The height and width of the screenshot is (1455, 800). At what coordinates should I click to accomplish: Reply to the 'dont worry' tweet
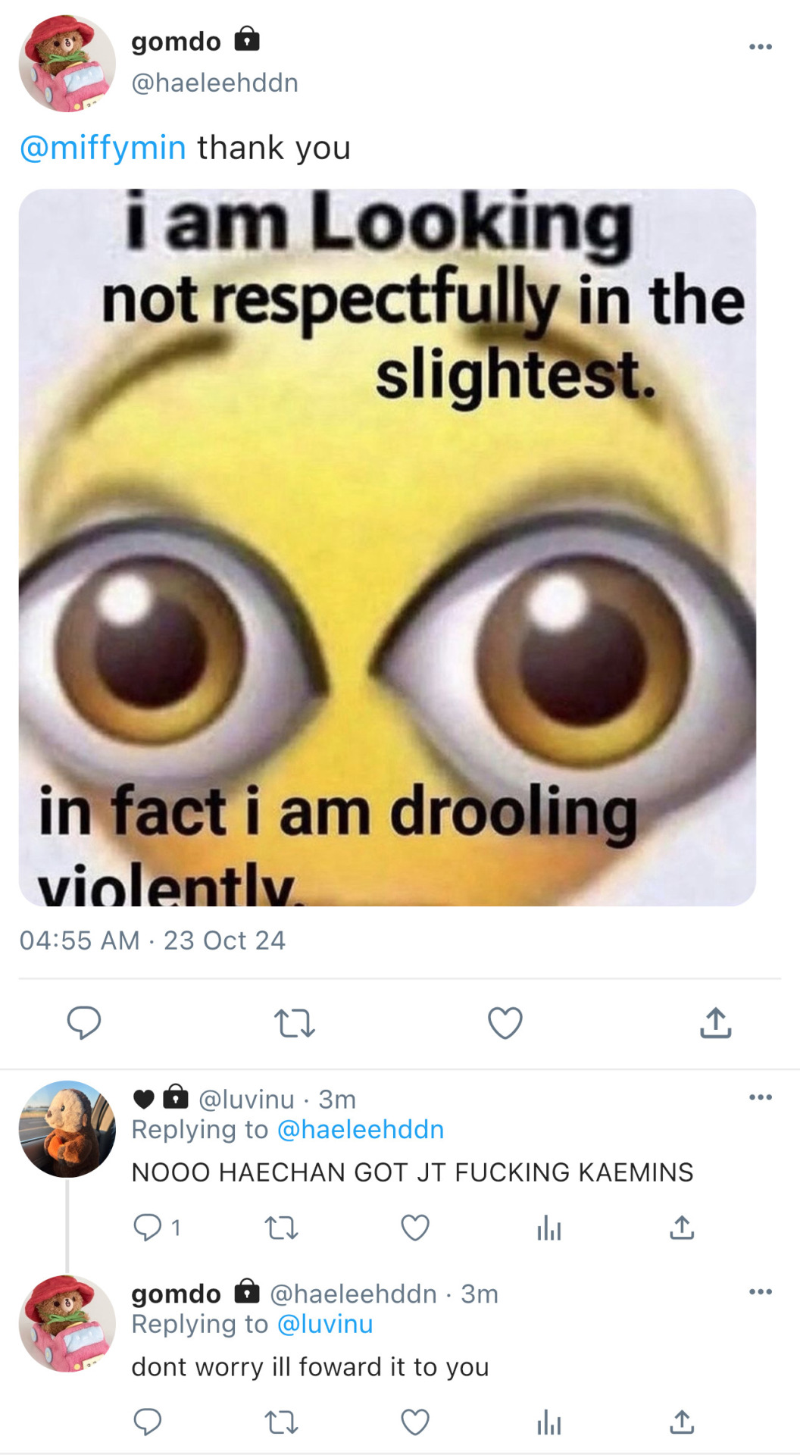(147, 1422)
